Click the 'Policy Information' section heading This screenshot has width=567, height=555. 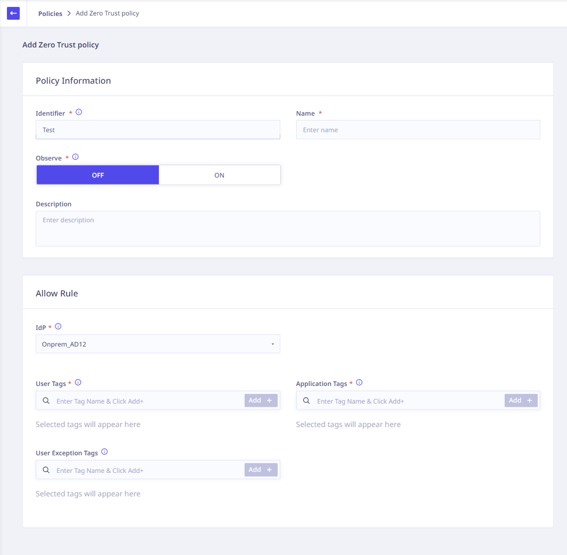pyautogui.click(x=73, y=81)
